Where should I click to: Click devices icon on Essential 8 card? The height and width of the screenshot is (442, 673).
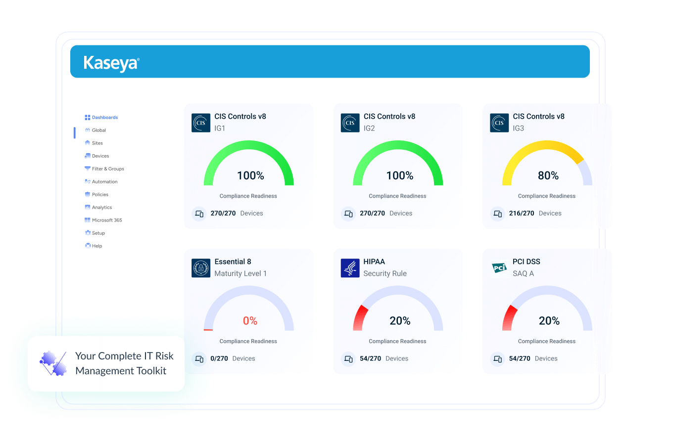click(x=199, y=359)
